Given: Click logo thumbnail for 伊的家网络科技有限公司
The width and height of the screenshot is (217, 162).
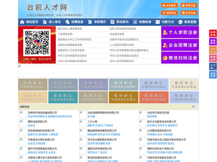Looking at the screenshot, I should tap(24, 132).
